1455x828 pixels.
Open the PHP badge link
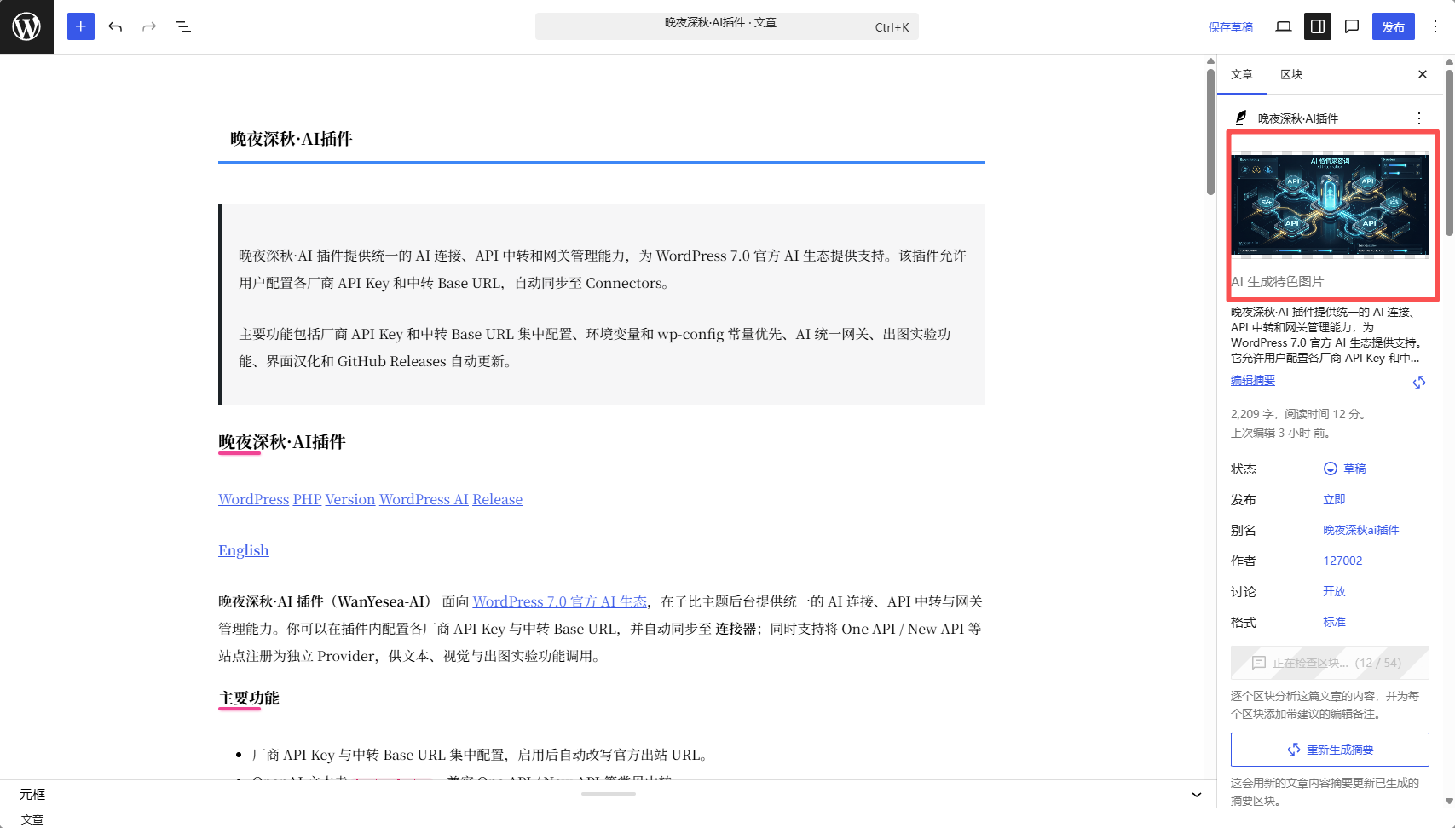307,499
